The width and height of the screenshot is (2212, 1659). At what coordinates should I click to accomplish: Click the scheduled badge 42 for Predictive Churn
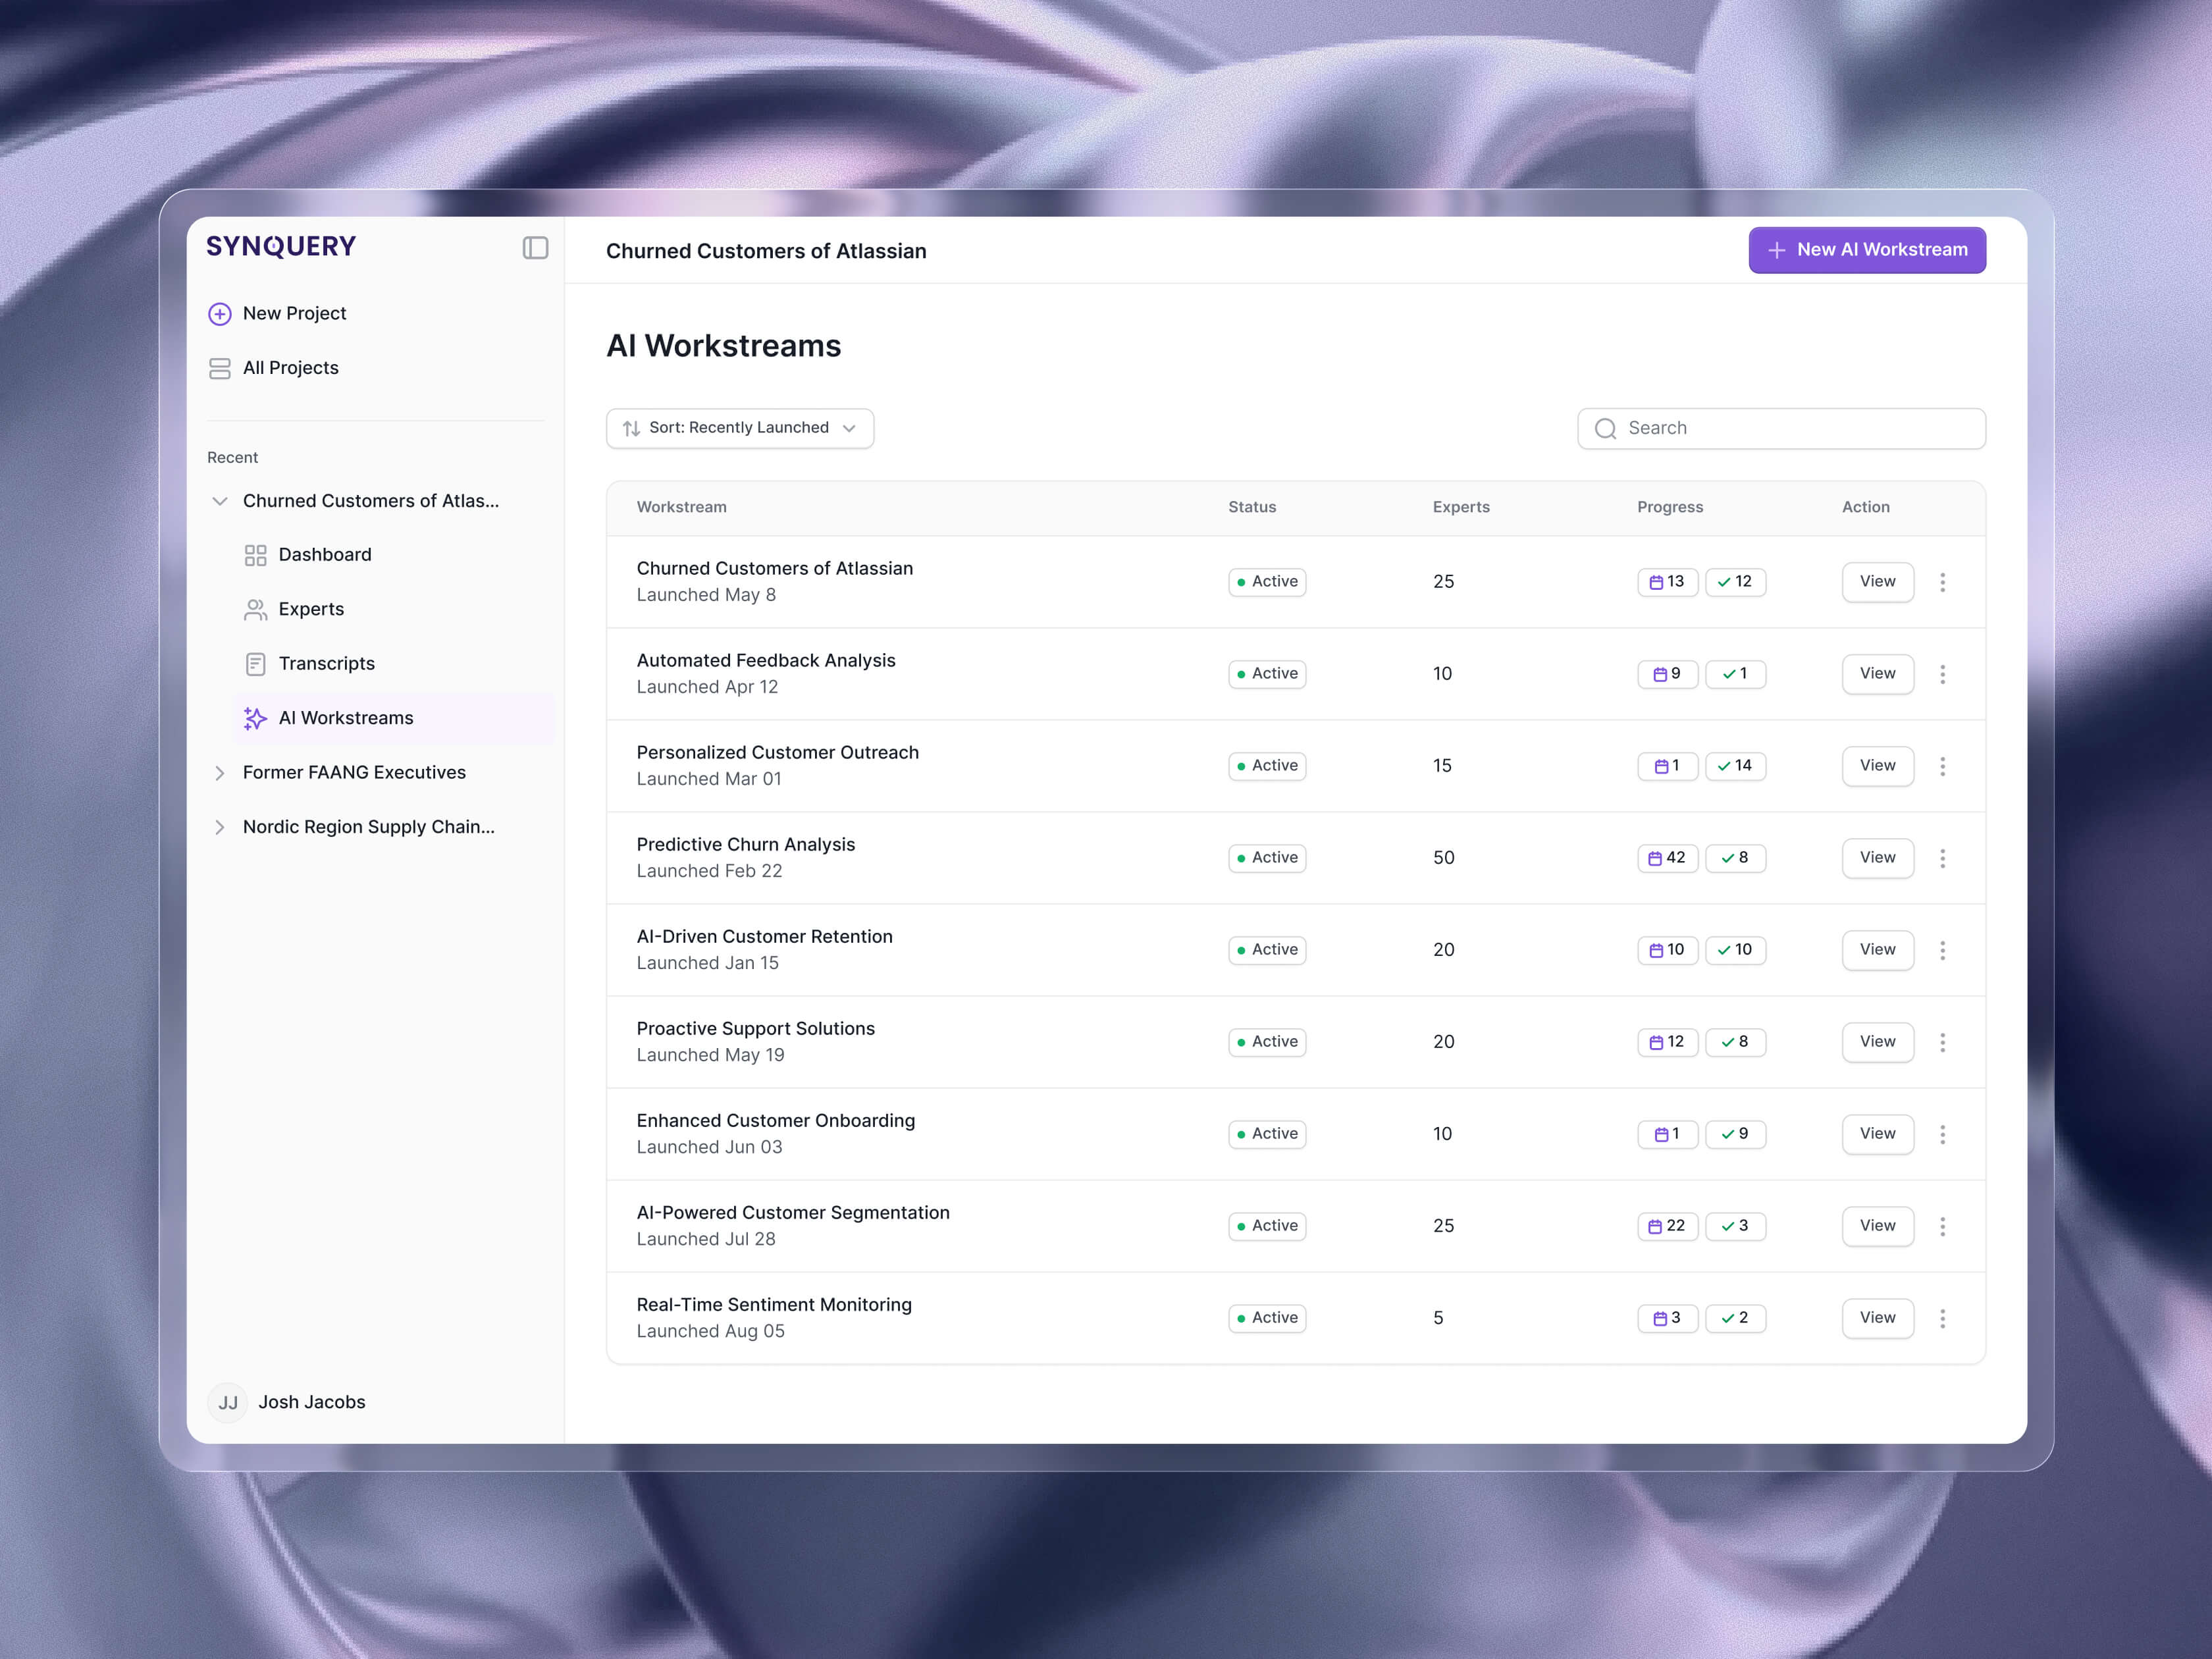(1667, 858)
